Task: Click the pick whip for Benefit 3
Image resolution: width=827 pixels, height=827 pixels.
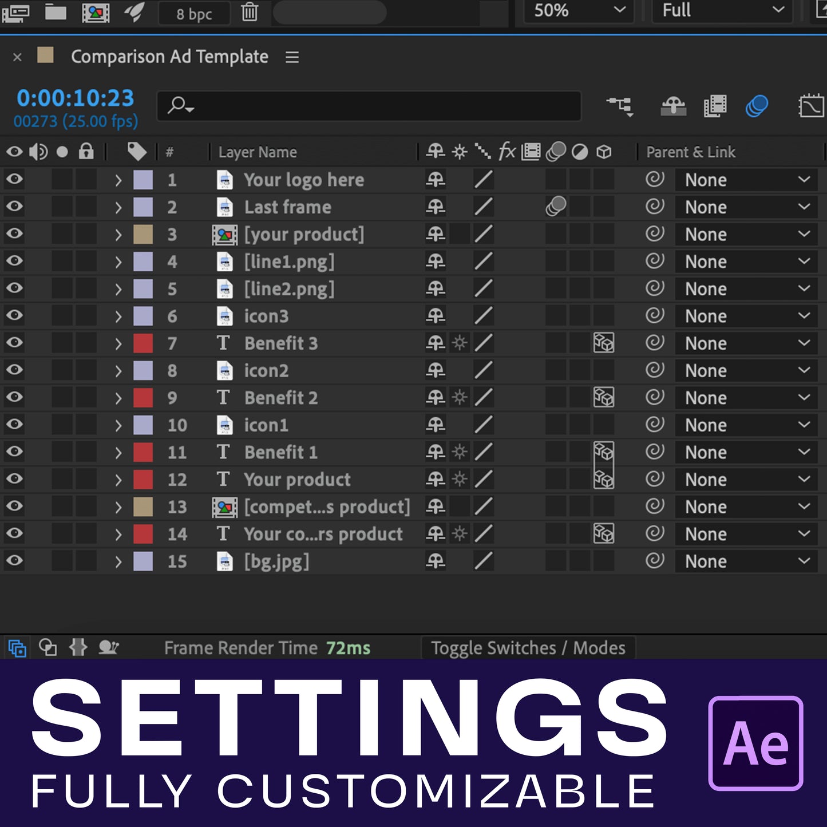Action: coord(655,343)
